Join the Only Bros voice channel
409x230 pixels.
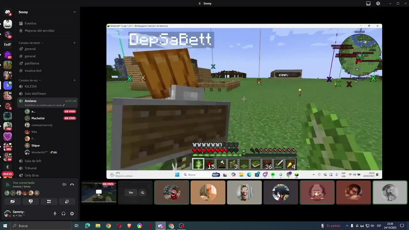coord(47,175)
